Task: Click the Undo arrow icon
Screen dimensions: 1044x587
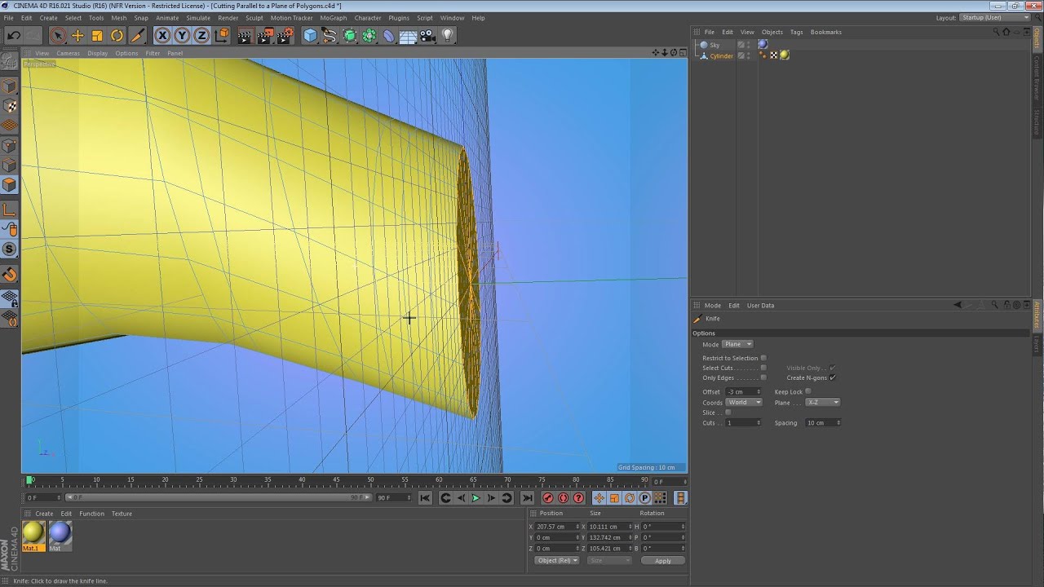Action: tap(13, 35)
